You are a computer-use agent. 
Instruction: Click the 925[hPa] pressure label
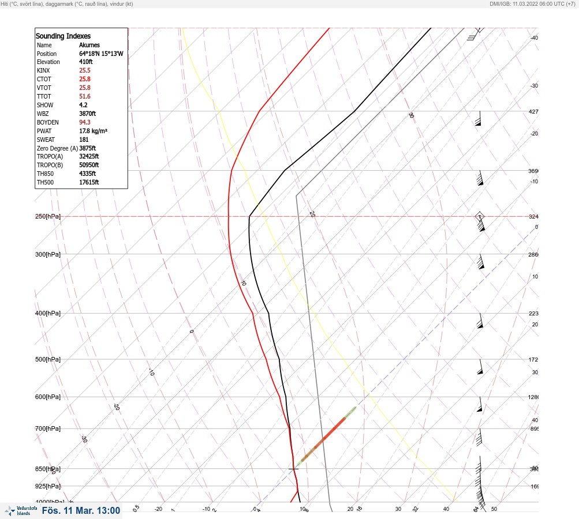click(48, 486)
